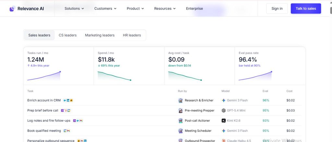Expand the Solutions dropdown chevron
The image size is (332, 142).
pos(83,9)
